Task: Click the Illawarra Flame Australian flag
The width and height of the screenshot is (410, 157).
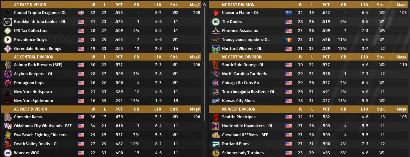Action: (288, 13)
